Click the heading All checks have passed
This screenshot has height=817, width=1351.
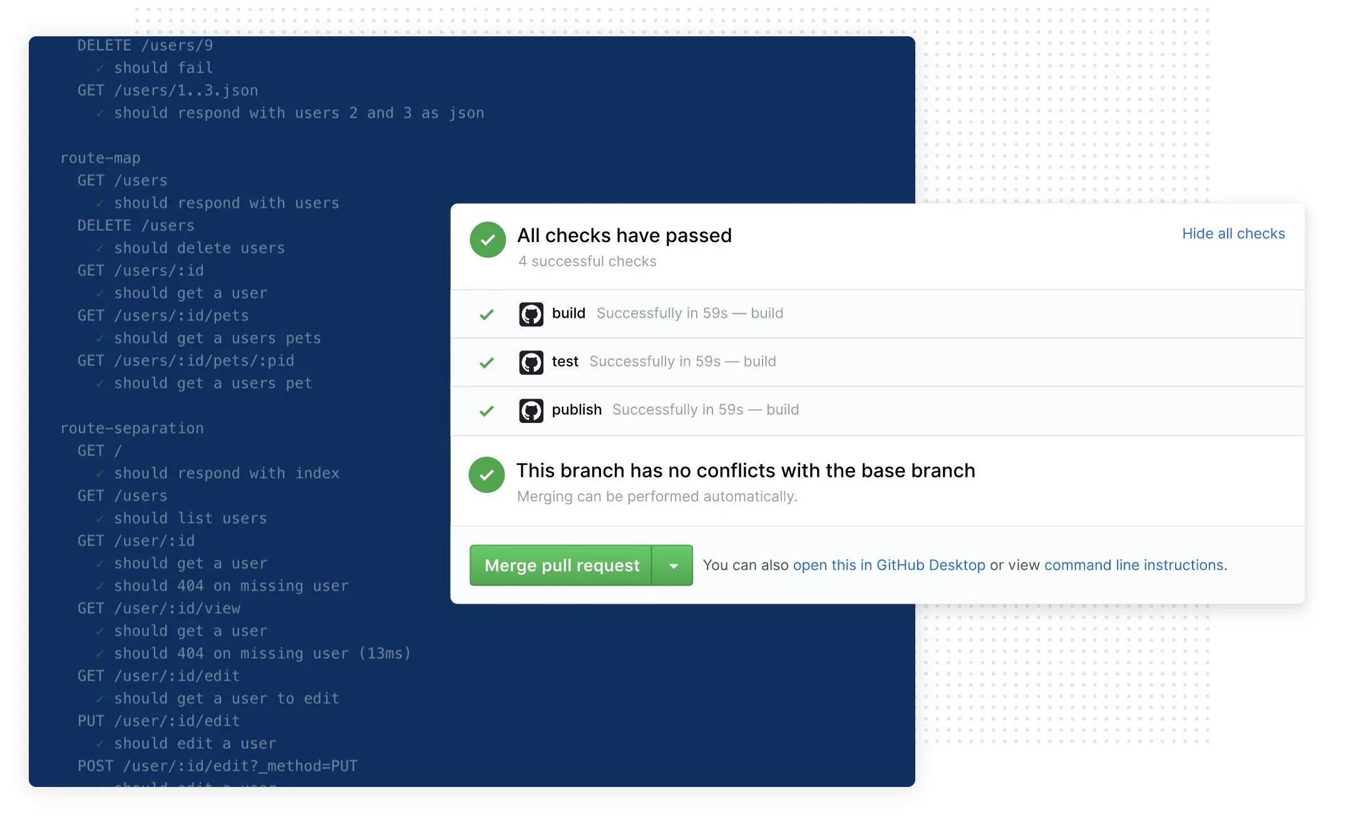(x=624, y=235)
